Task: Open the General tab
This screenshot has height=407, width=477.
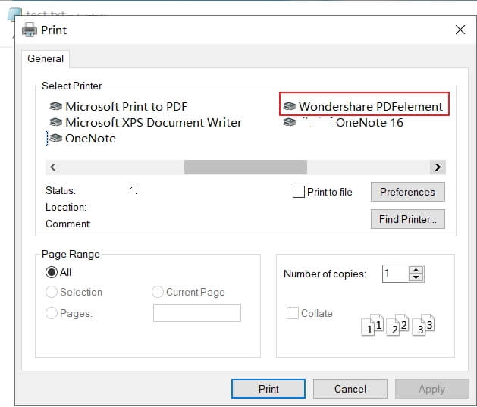Action: 46,59
